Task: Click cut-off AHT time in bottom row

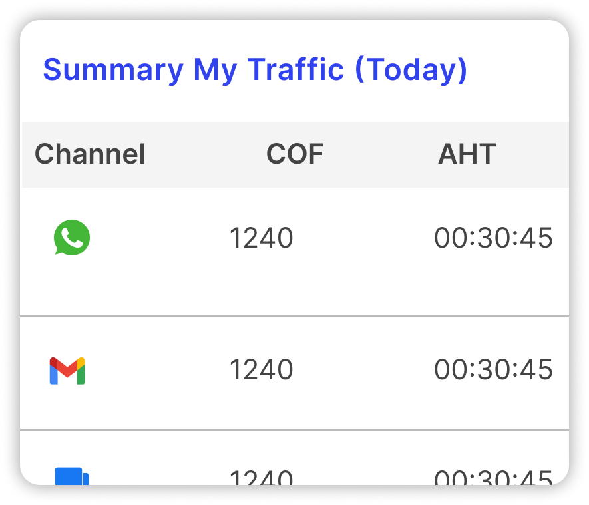Action: [x=493, y=477]
